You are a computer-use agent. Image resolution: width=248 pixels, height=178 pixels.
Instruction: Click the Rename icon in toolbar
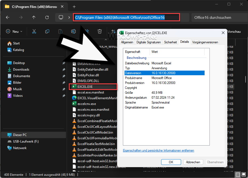(x=73, y=31)
